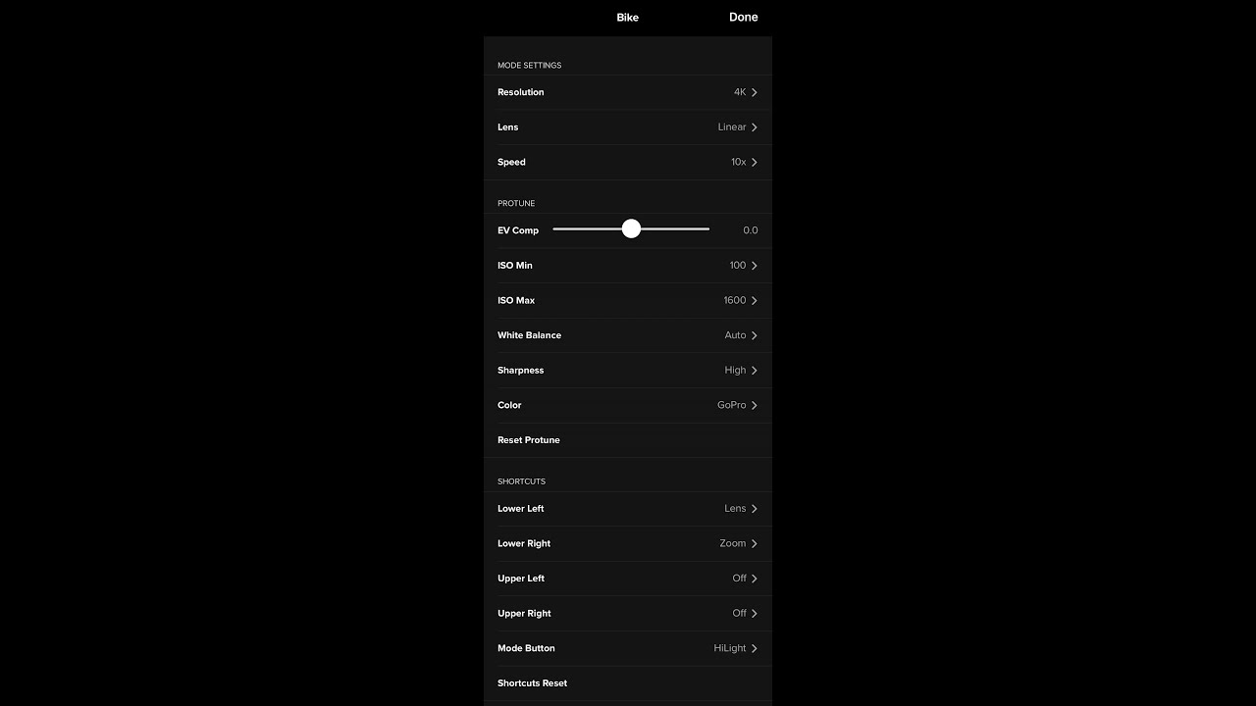This screenshot has height=706, width=1256.
Task: Click the chevron beside ISO Max 1600
Action: click(754, 301)
